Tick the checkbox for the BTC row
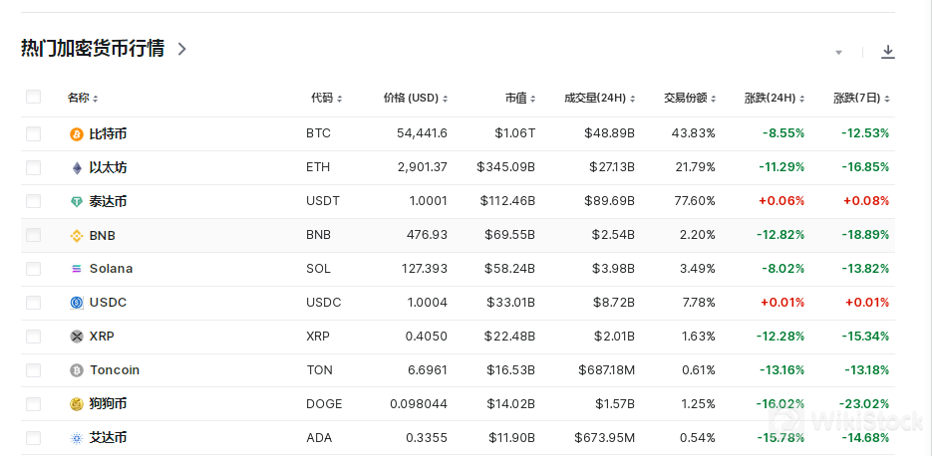 34,133
